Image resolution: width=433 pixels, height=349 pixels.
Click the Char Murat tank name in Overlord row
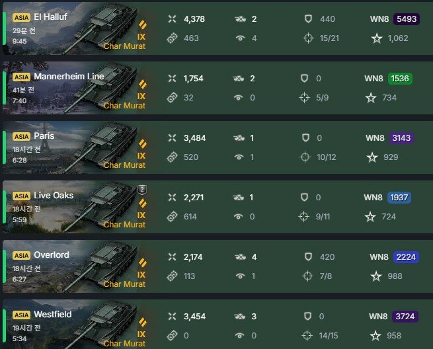[x=124, y=284]
